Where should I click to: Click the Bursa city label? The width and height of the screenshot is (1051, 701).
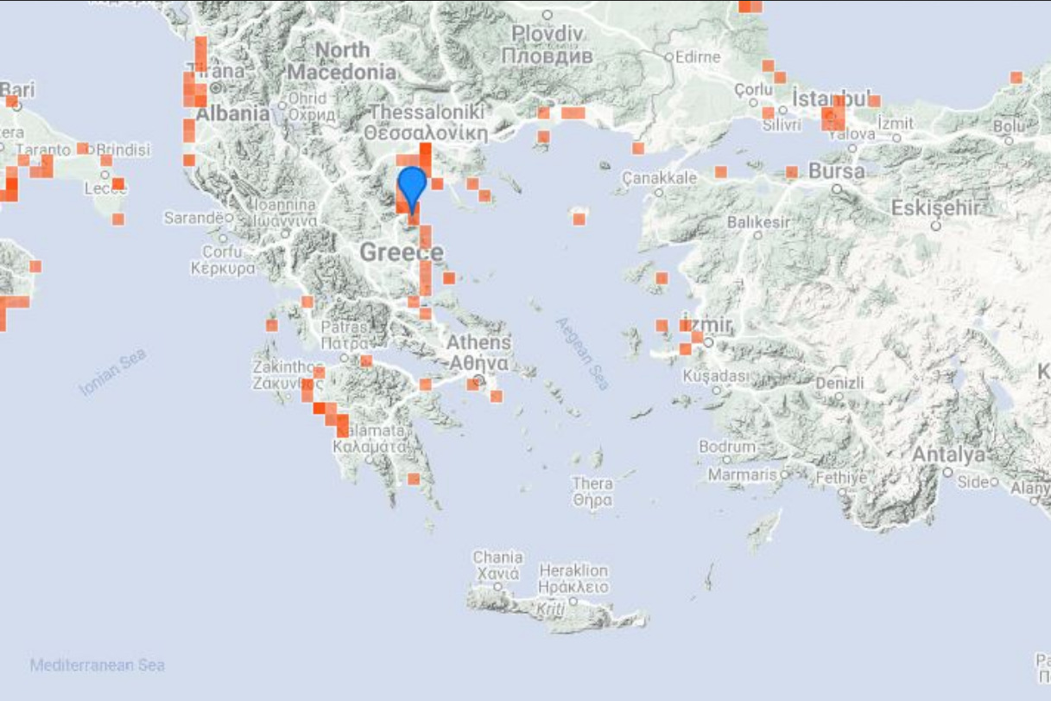(836, 171)
